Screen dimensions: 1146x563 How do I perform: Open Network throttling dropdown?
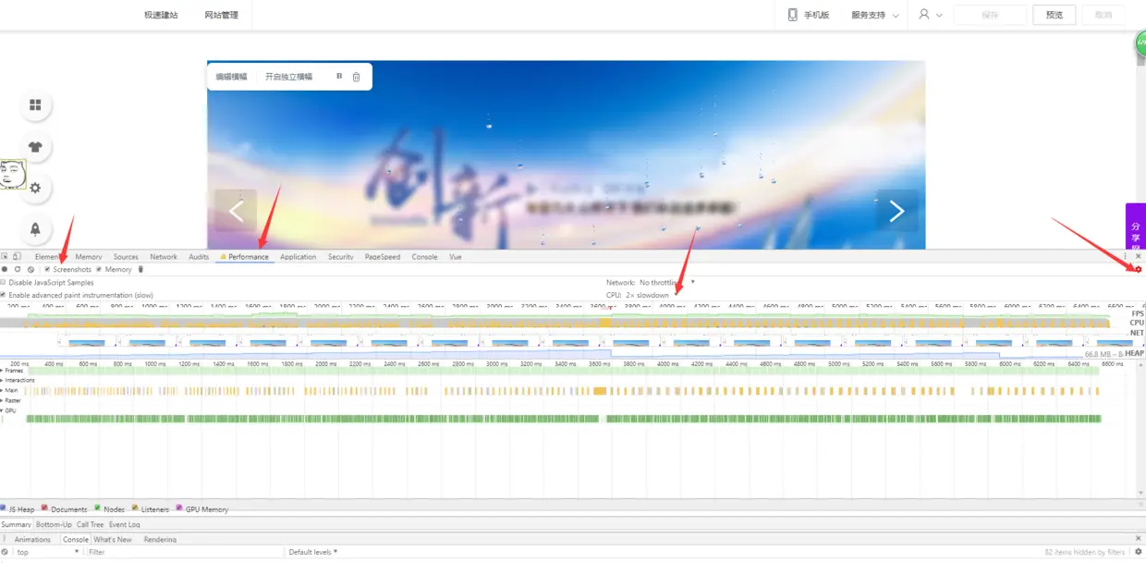(x=666, y=282)
